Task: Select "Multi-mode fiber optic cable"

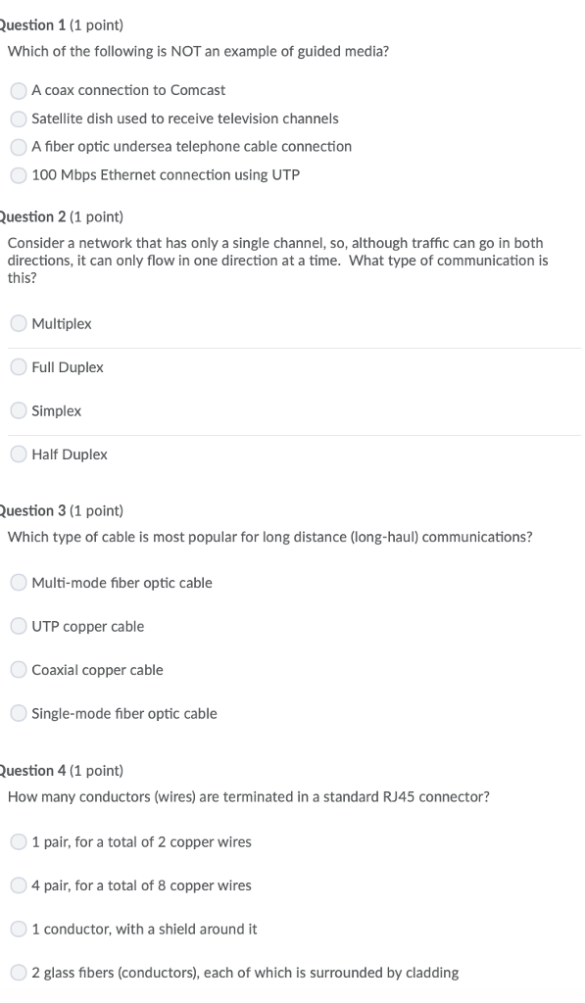Action: [x=18, y=582]
